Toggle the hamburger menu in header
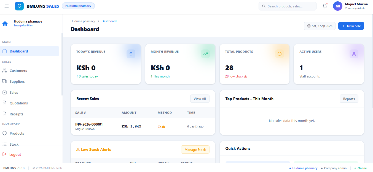Image resolution: width=373 pixels, height=172 pixels. coord(7,6)
